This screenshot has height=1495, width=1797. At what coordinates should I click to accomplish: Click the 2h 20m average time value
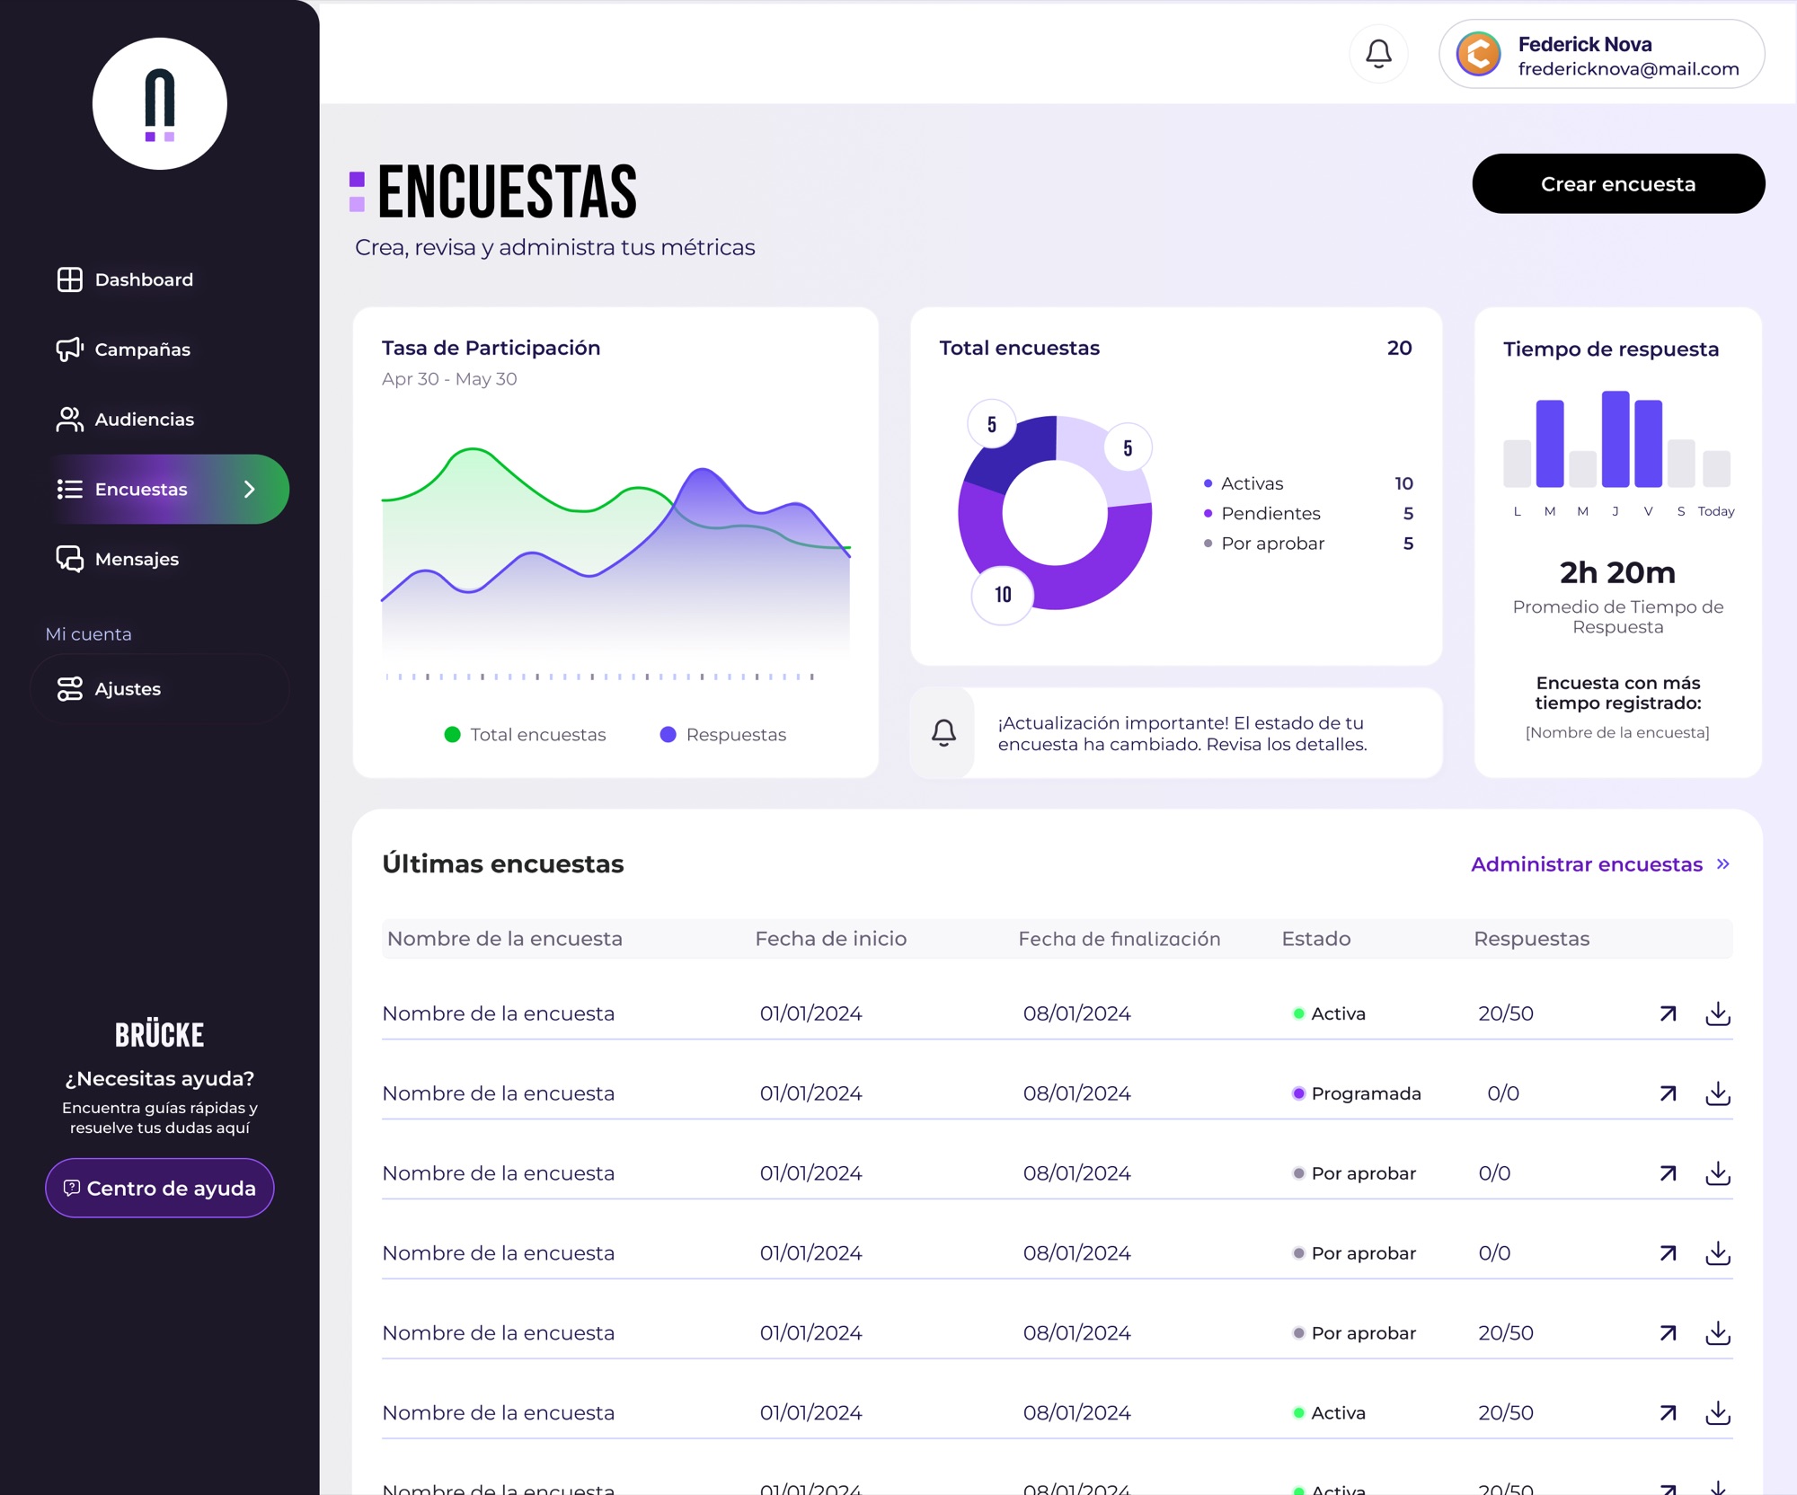1617,572
